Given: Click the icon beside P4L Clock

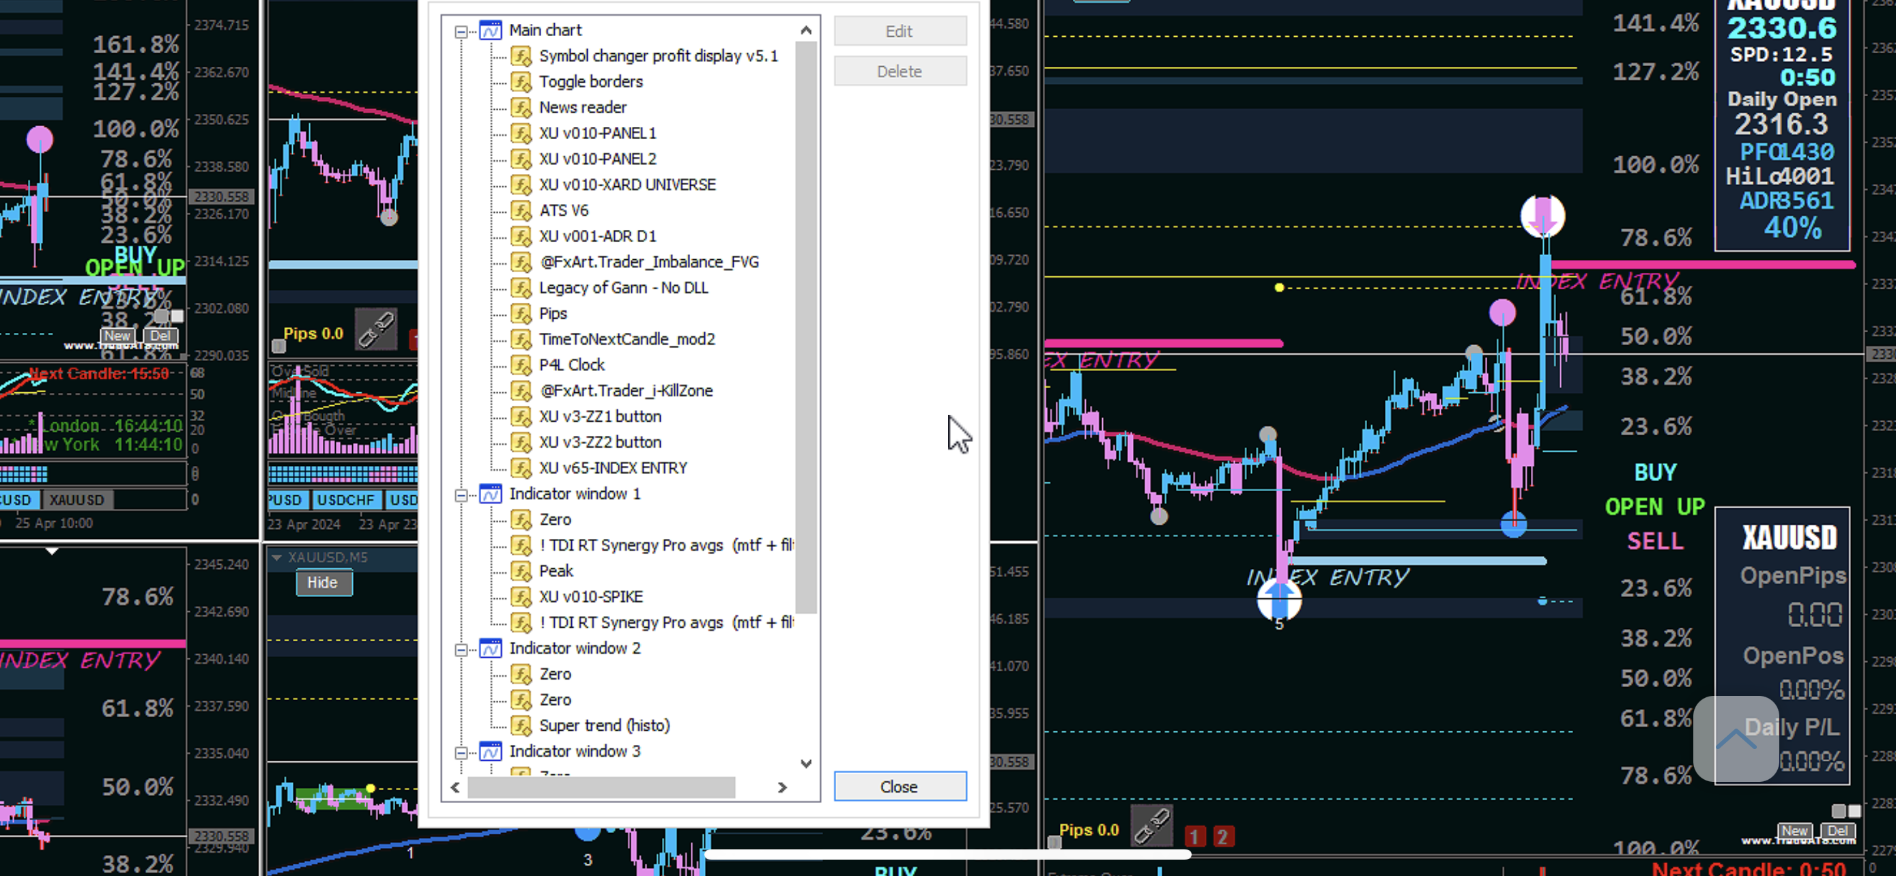Looking at the screenshot, I should (x=521, y=365).
